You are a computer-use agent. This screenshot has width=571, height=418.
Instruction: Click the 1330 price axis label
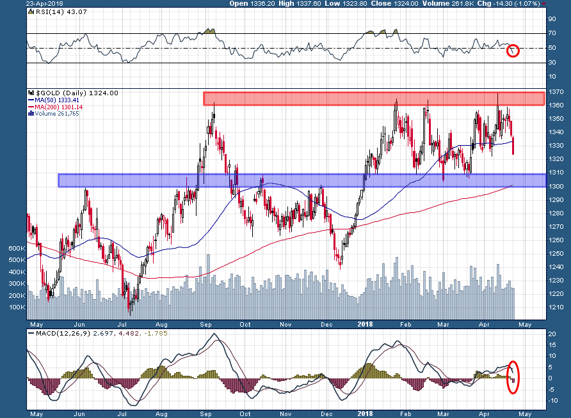click(x=556, y=146)
